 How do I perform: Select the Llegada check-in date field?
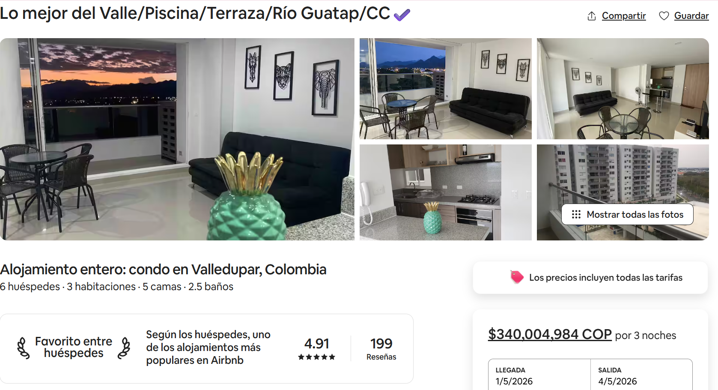(x=539, y=375)
